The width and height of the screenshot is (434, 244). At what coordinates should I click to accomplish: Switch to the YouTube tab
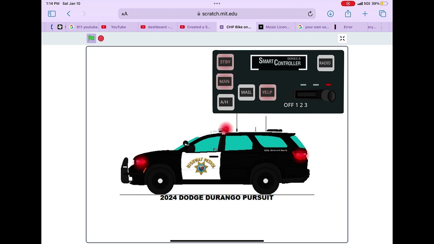pyautogui.click(x=118, y=27)
